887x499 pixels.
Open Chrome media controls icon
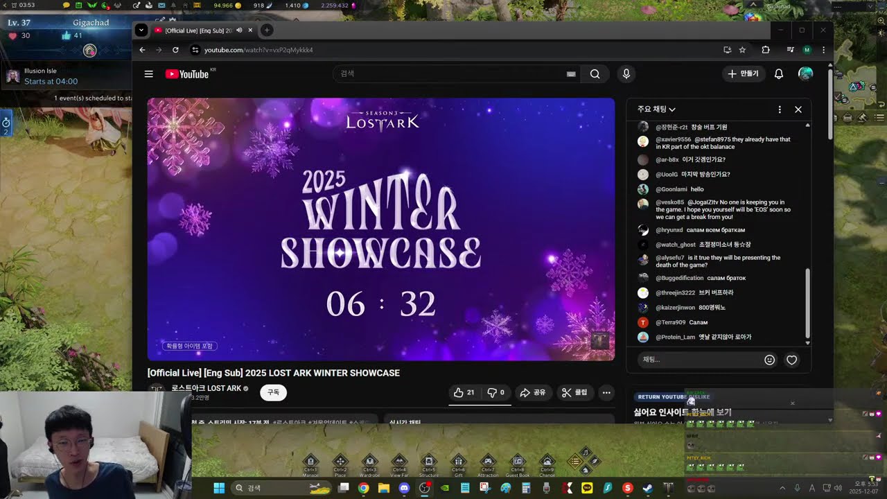click(x=790, y=50)
